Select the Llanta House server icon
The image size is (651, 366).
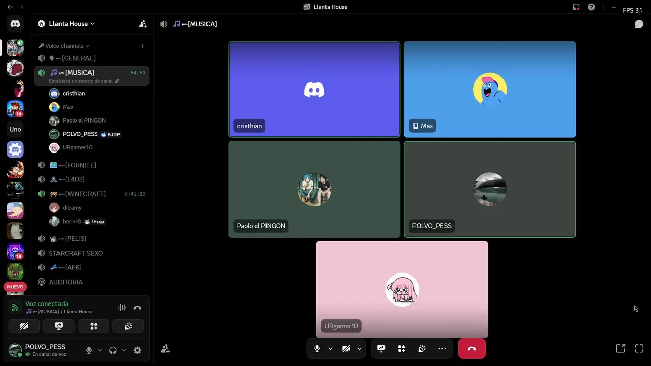click(15, 47)
